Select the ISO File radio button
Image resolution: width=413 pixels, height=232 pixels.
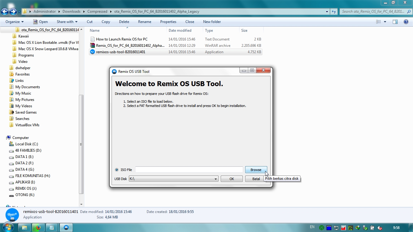coord(116,170)
